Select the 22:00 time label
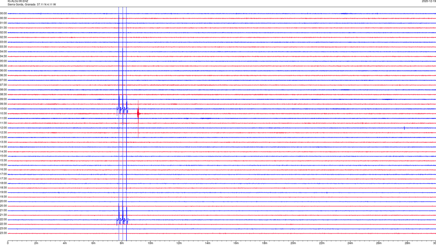Screen dimensions: 436x245 (3, 220)
